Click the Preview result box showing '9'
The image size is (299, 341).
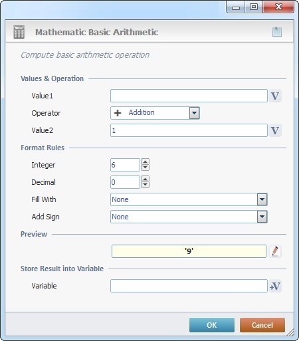click(x=189, y=251)
